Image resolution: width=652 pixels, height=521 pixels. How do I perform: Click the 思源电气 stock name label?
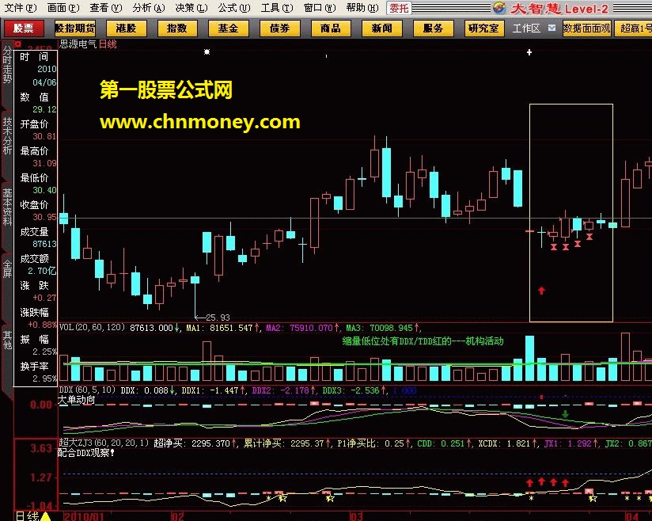[78, 44]
